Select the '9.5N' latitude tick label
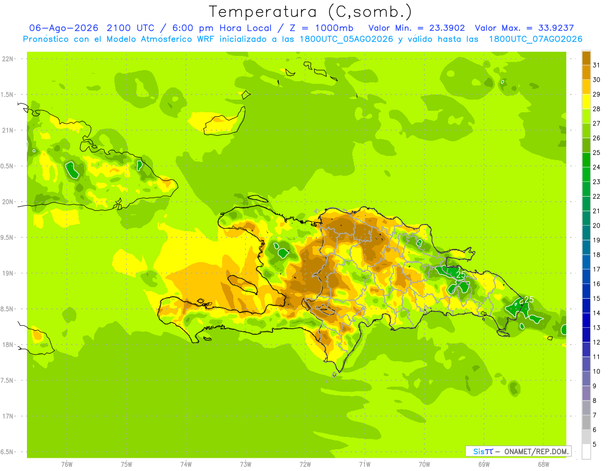The image size is (610, 471). [7, 237]
